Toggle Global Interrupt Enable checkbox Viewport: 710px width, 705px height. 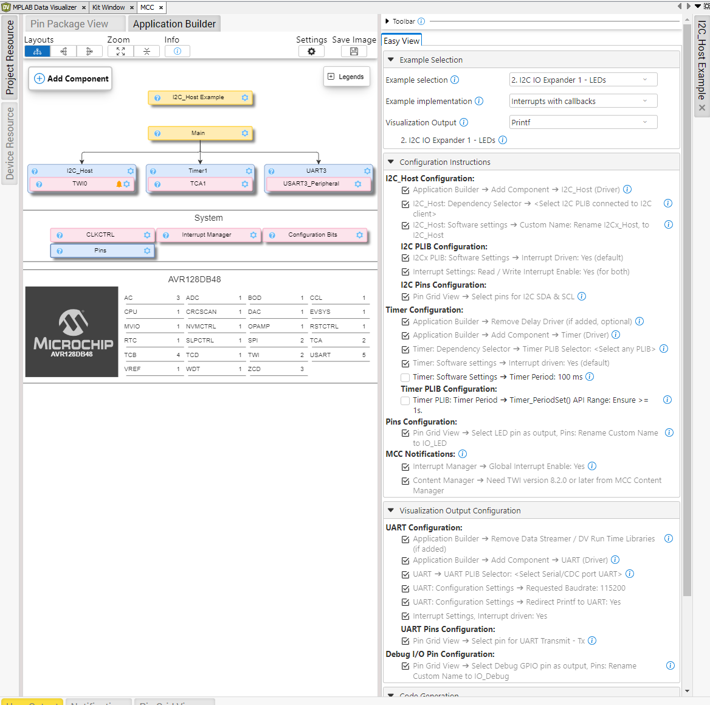(x=405, y=467)
